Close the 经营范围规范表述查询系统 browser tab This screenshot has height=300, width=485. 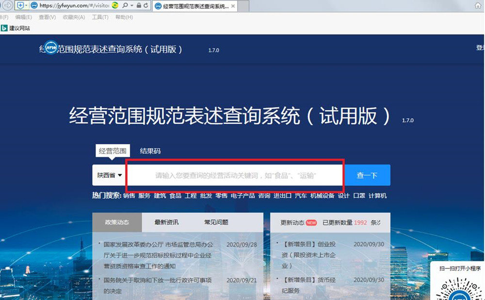(x=233, y=6)
